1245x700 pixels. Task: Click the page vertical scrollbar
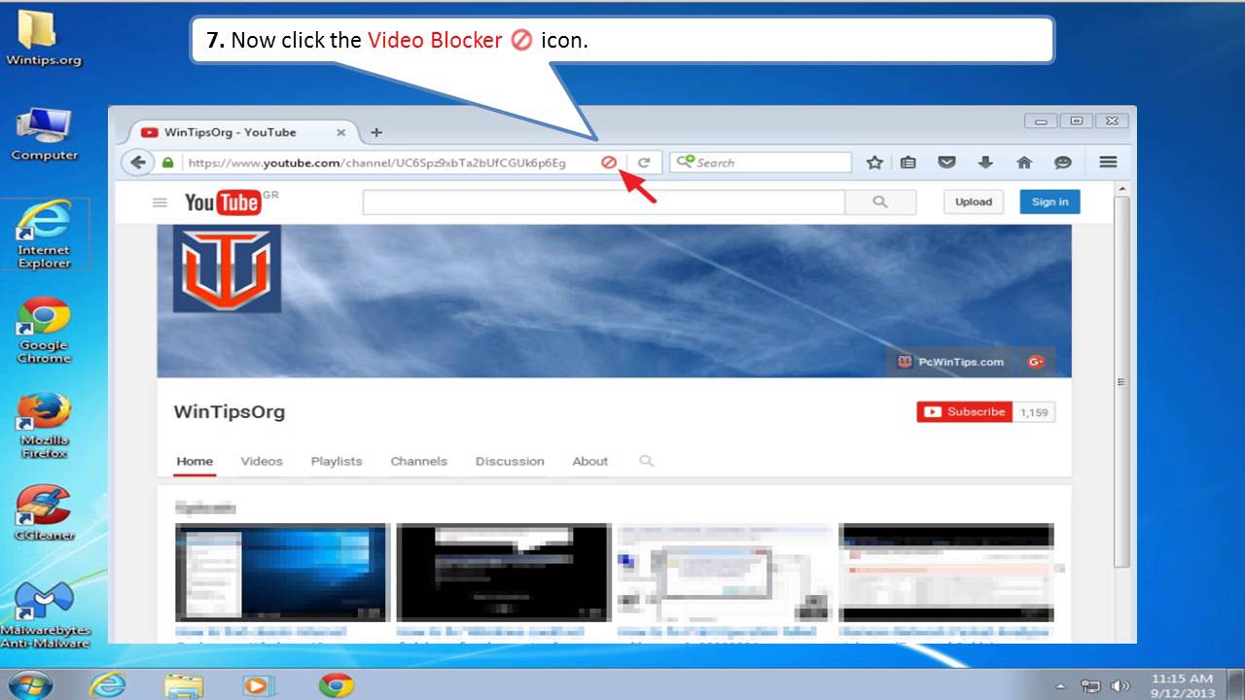[x=1122, y=382]
